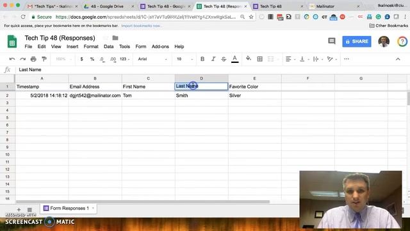
Task: Move document using folder icon
Action: [115, 38]
